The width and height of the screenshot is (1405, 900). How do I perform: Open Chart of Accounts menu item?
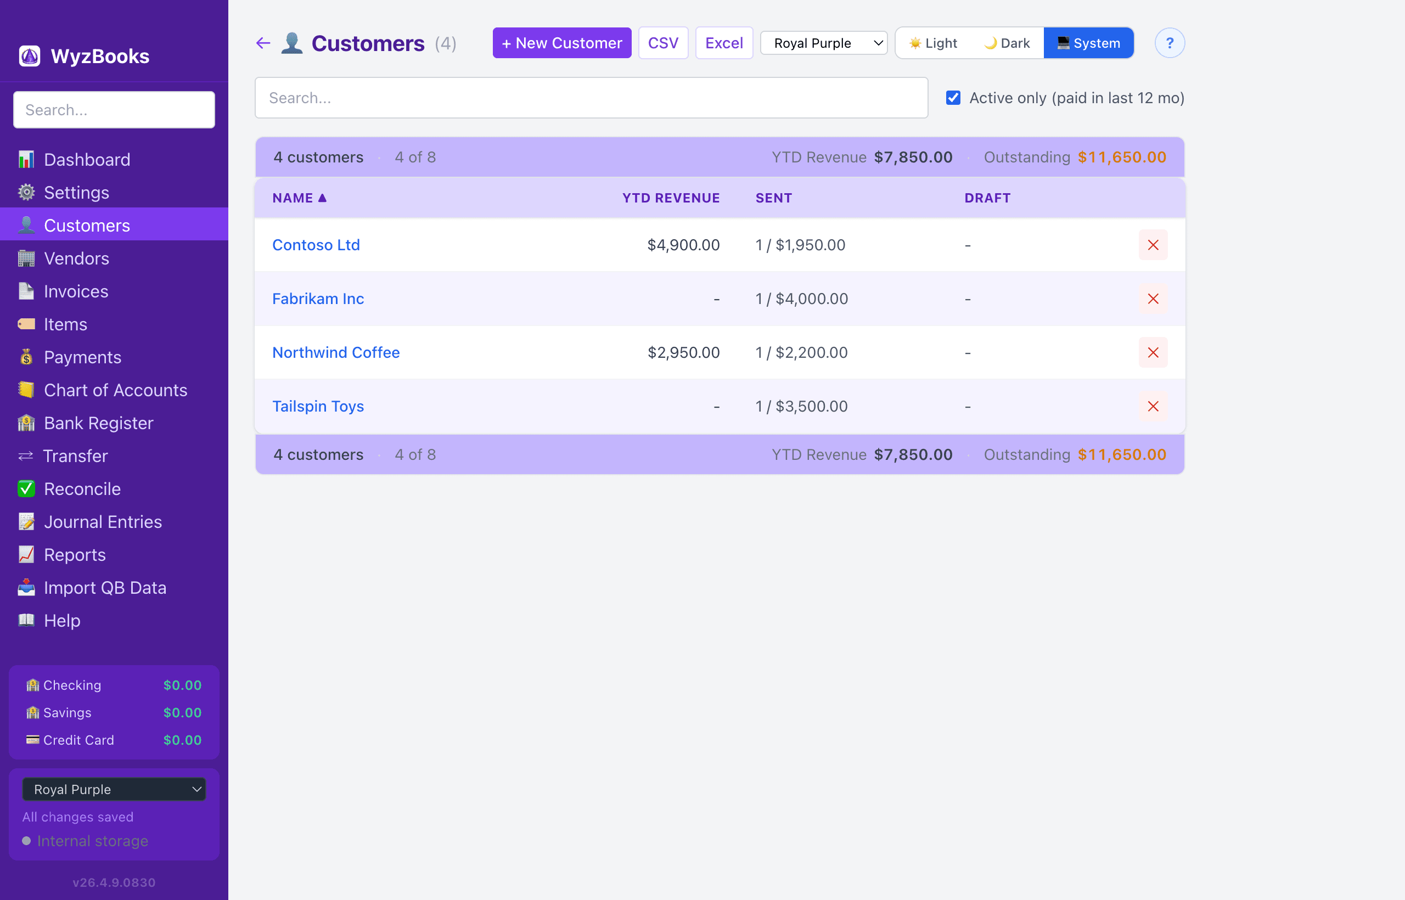pos(115,390)
